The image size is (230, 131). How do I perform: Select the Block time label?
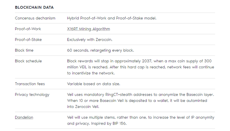click(x=24, y=50)
